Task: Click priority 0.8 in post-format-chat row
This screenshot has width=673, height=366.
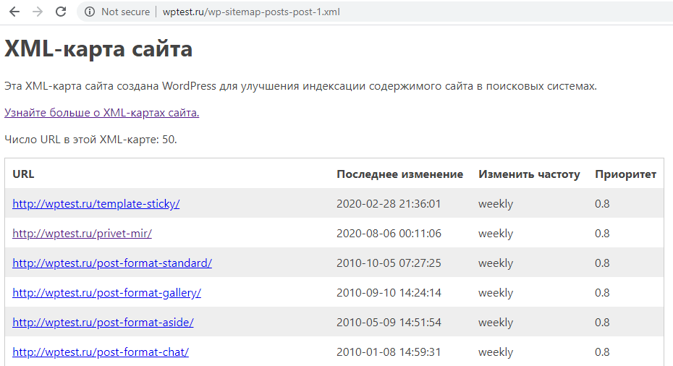Action: point(602,352)
